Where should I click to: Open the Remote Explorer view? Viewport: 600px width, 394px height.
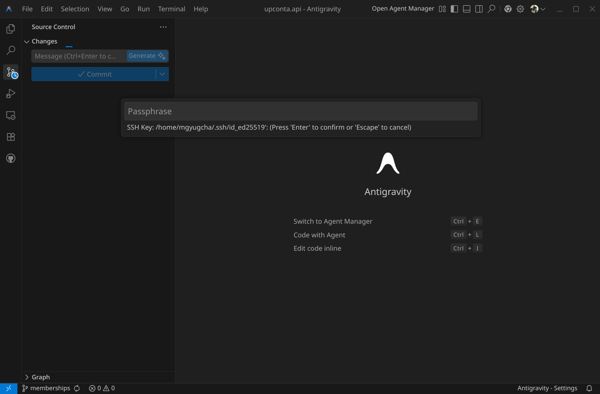pyautogui.click(x=11, y=116)
